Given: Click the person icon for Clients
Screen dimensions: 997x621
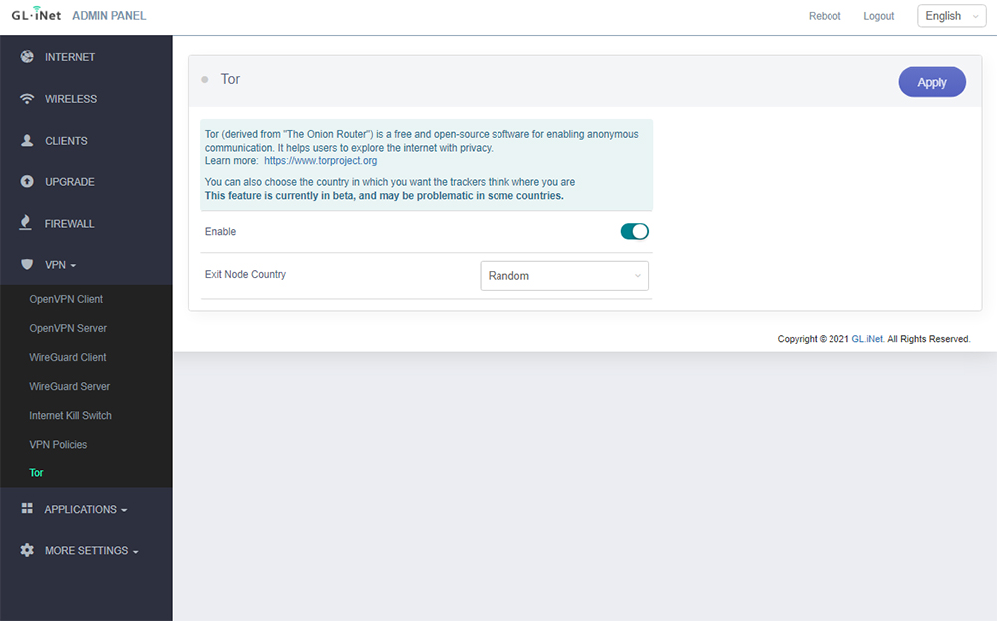Looking at the screenshot, I should pos(27,141).
